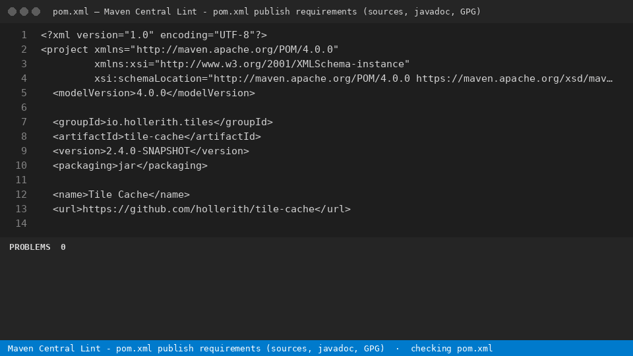
Task: Click the second window control dot
Action: click(x=24, y=12)
